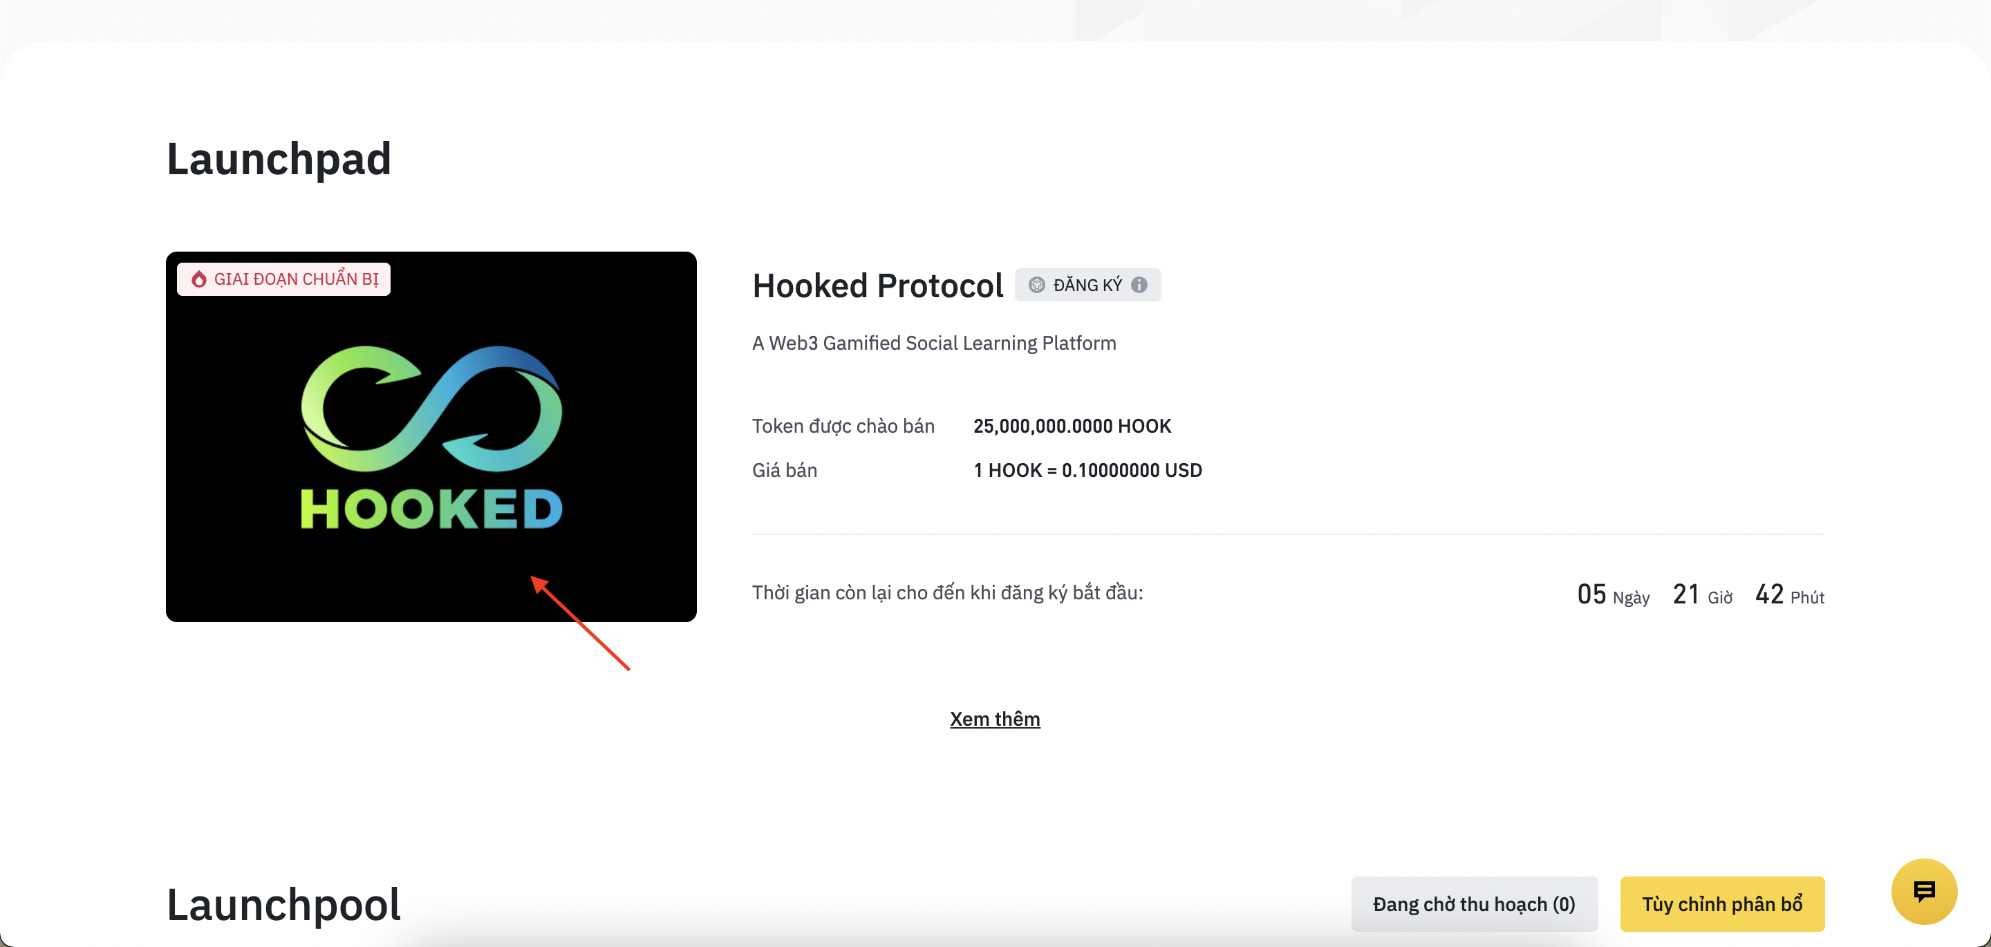Click the Tùy chỉnh phân bổ button
This screenshot has width=1991, height=947.
click(x=1722, y=903)
